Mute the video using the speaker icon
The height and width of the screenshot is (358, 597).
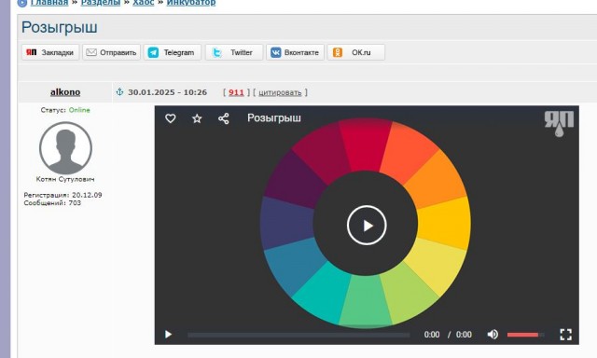[x=493, y=335]
